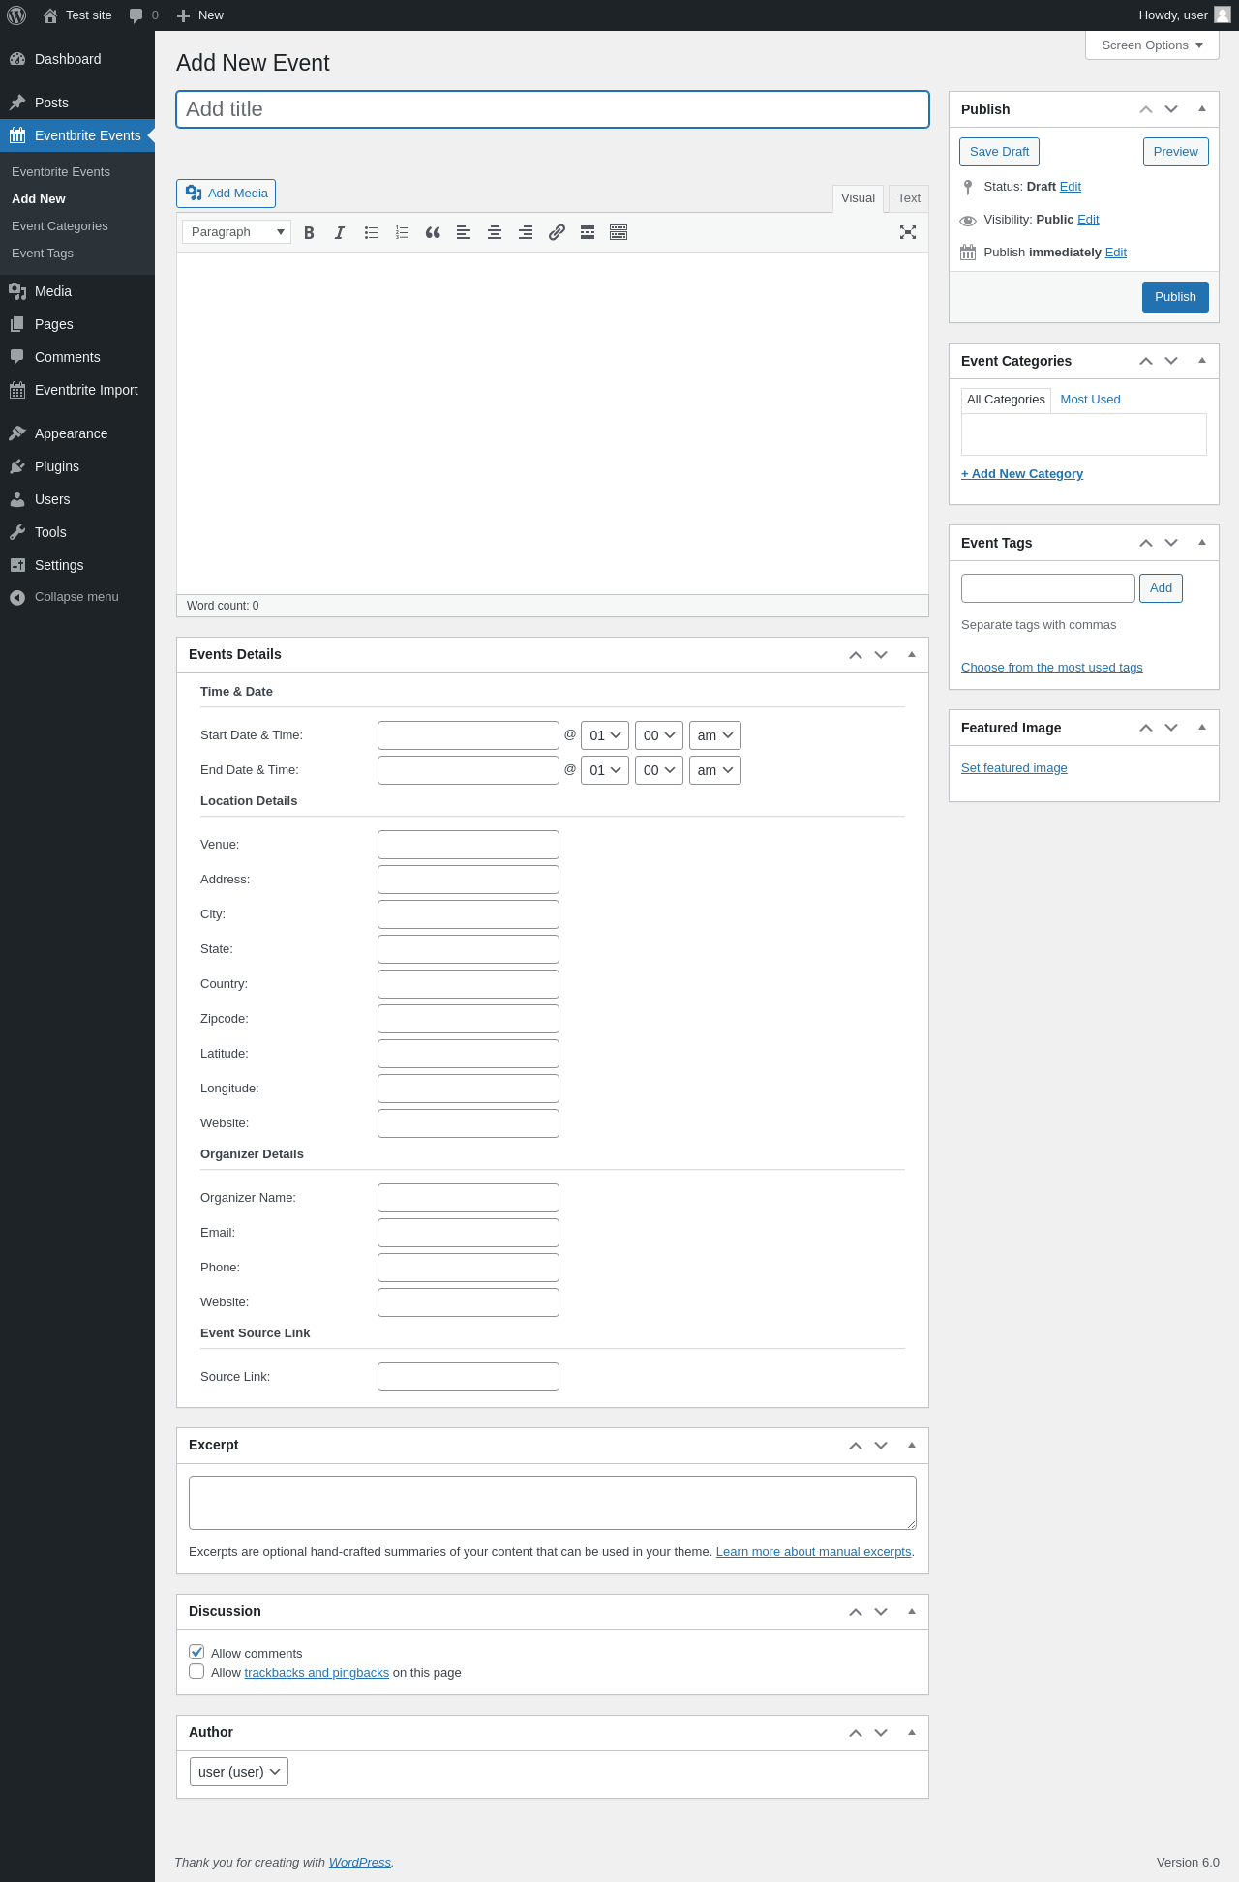Align text center in editor

495,232
